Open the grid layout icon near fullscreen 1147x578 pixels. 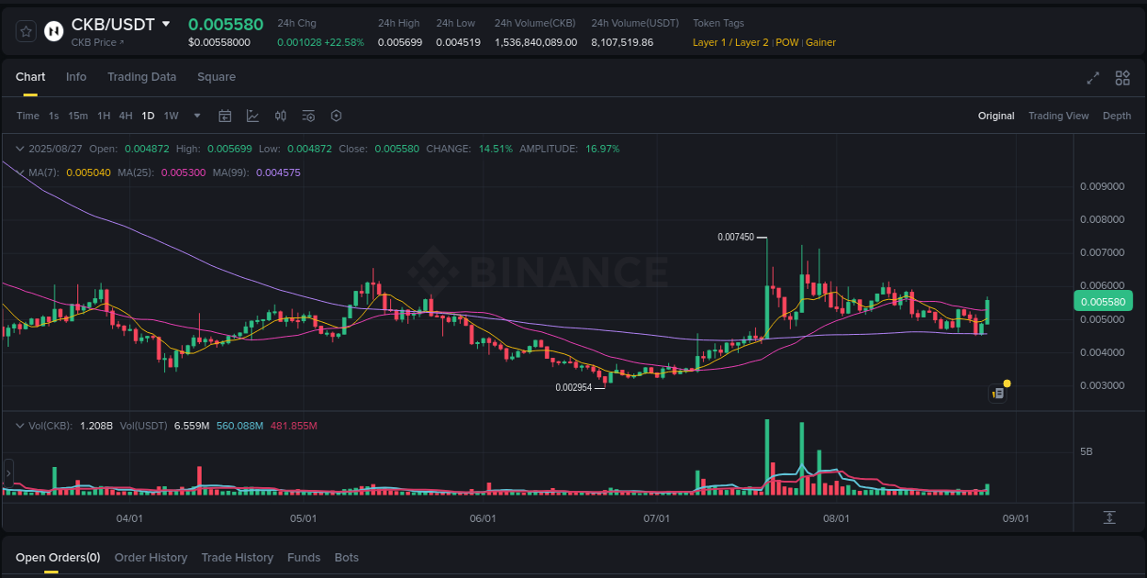point(1122,78)
